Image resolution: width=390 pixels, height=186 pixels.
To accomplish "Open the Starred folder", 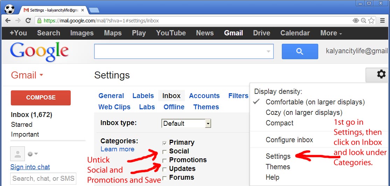I will (22, 124).
